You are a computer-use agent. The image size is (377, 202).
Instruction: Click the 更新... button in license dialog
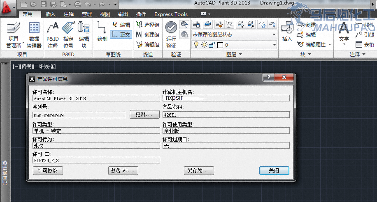point(144,115)
